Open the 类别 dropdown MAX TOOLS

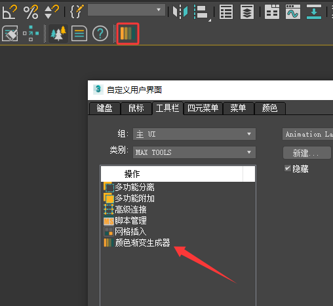[194, 152]
